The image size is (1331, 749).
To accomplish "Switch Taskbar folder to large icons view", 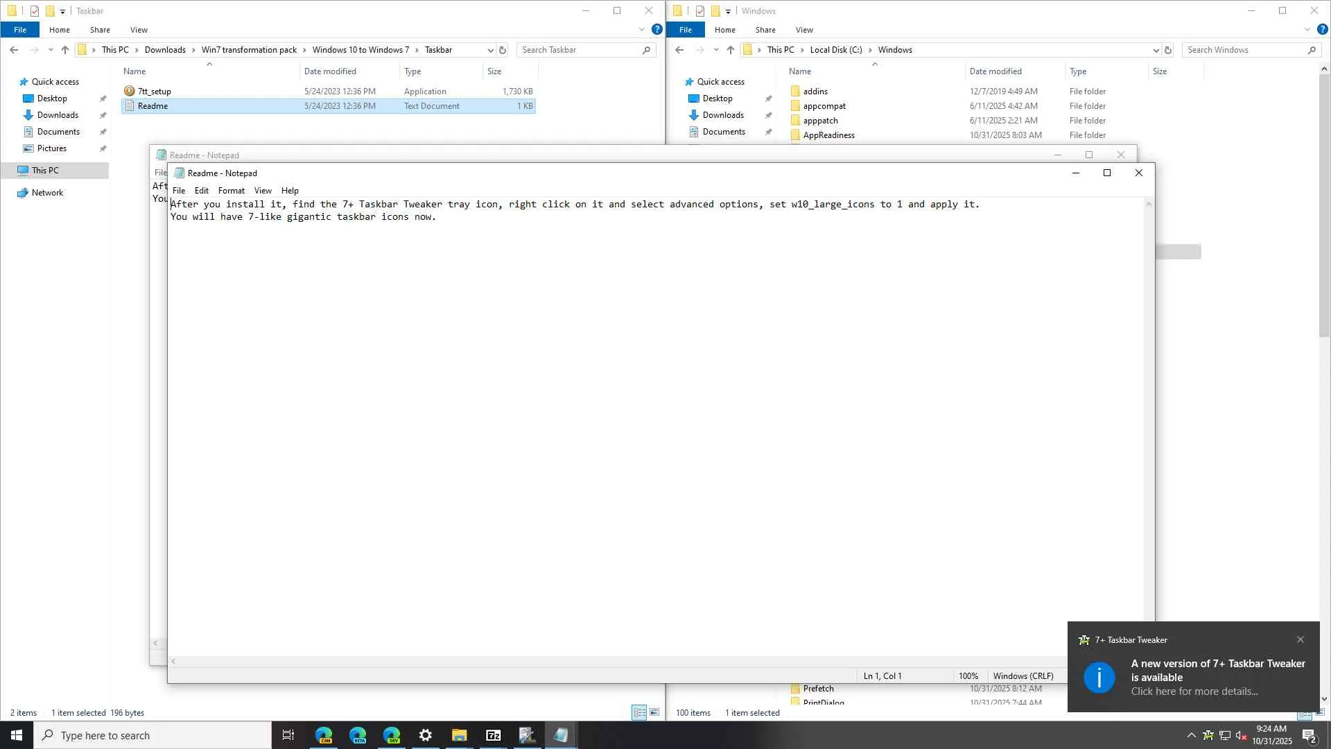I will click(654, 712).
